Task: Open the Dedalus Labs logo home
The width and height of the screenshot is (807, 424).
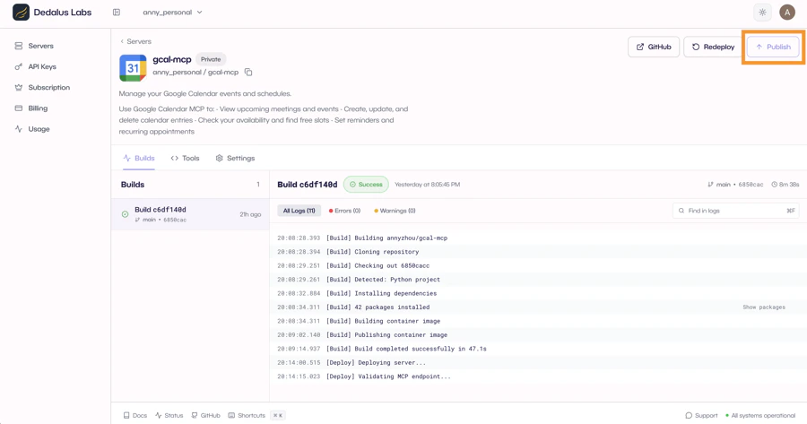Action: 52,13
